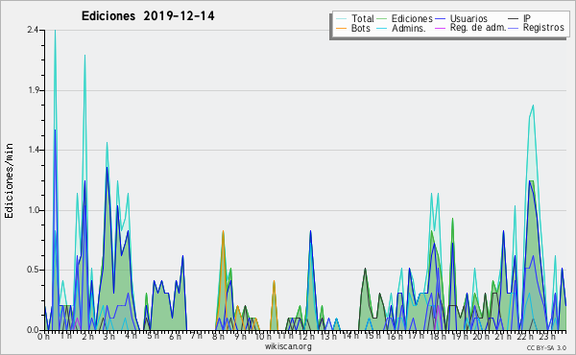Click the "CC BY-SA 3.0" license text
Screen dimensions: 576x355
coord(546,347)
